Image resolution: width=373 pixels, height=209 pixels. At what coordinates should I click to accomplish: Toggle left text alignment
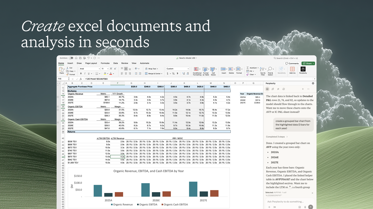122,73
